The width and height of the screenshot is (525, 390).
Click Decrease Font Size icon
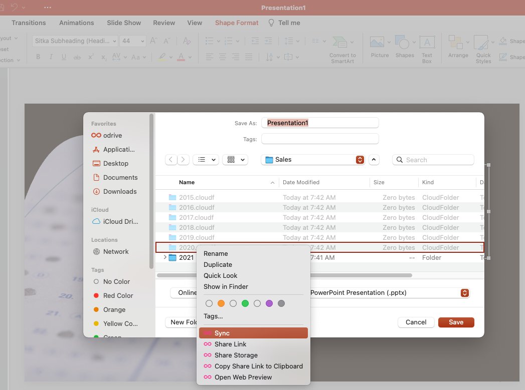click(167, 41)
